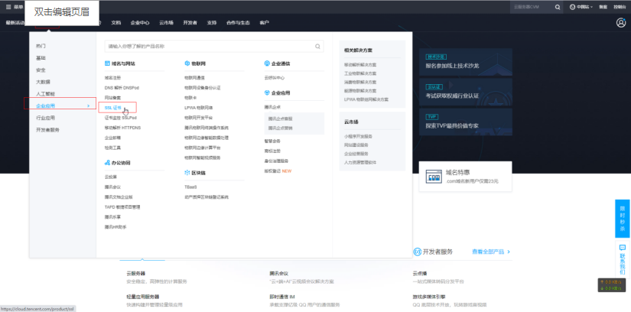Screen dimensions: 631x312
Task: Open the TAPD 敏捷项目管理 link
Action: 122,207
